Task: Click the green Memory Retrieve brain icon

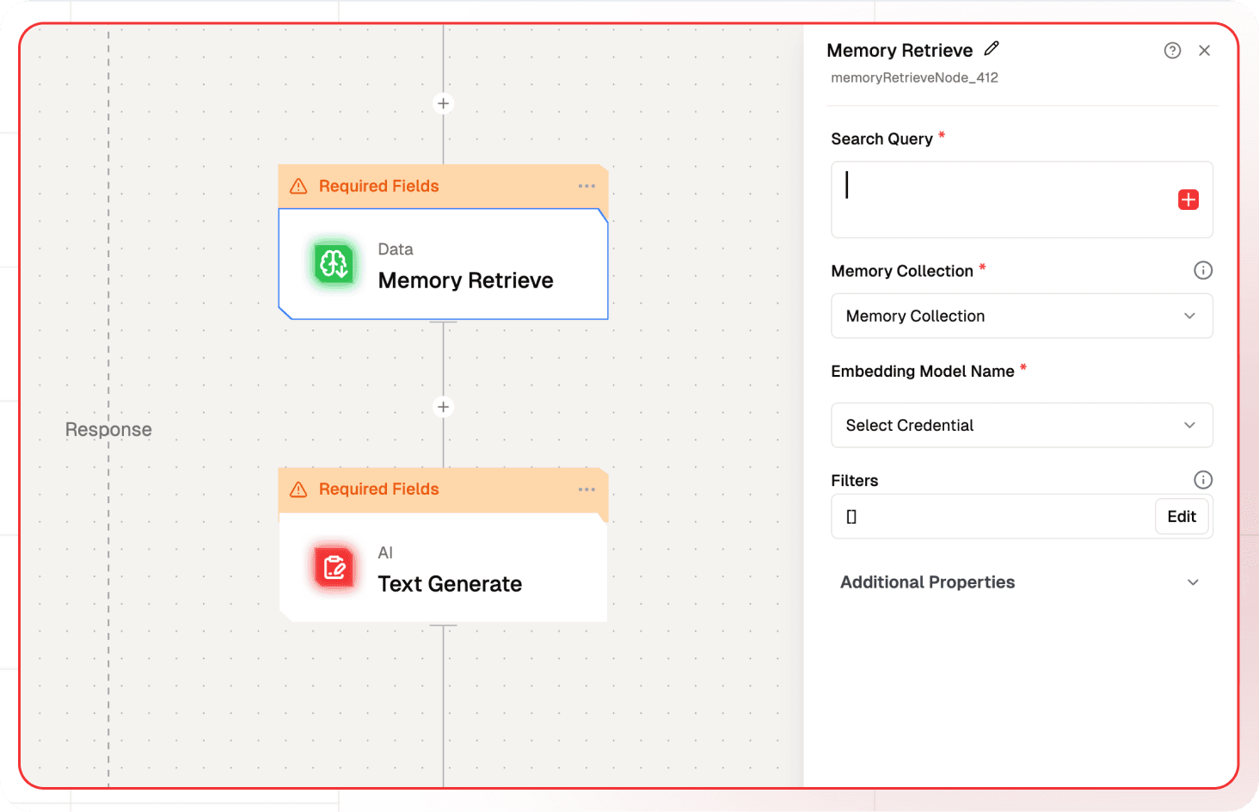Action: pyautogui.click(x=334, y=264)
